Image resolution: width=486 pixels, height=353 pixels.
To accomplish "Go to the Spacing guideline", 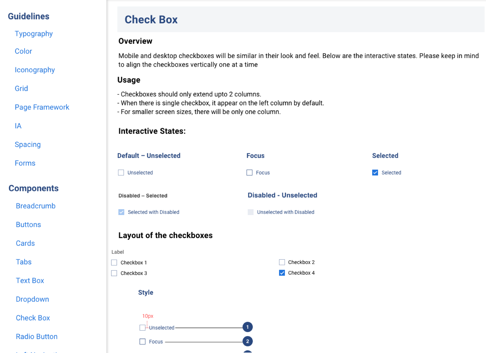I will [x=28, y=145].
